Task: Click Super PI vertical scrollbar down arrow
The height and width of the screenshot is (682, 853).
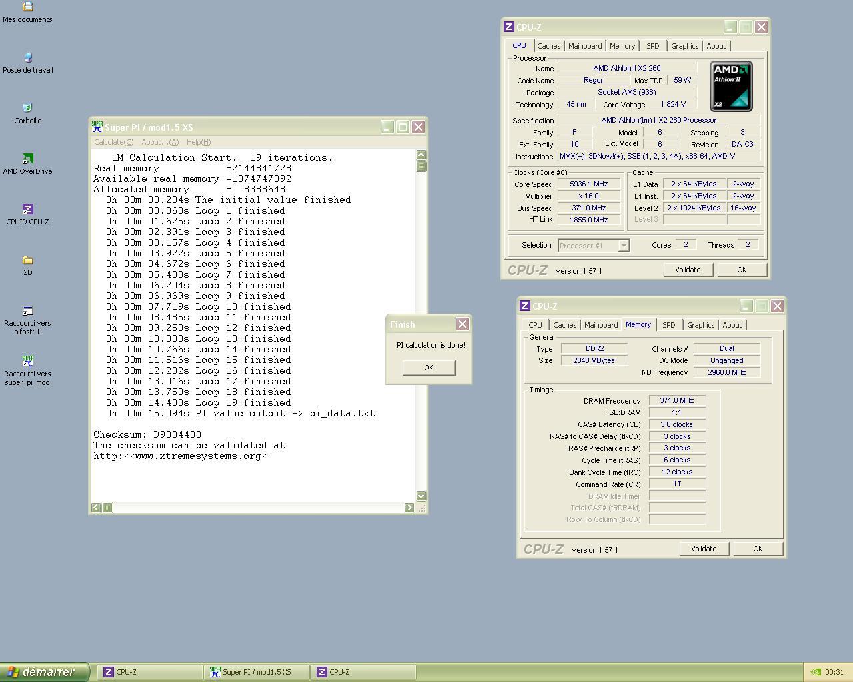Action: (421, 496)
